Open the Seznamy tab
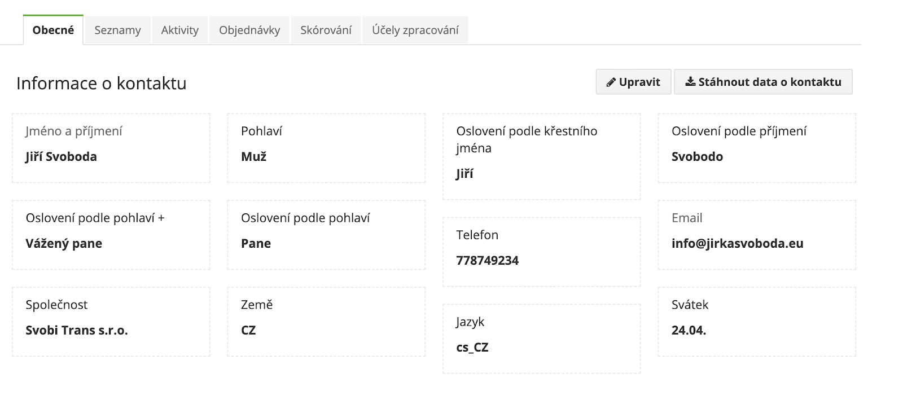The height and width of the screenshot is (395, 903). (x=117, y=30)
